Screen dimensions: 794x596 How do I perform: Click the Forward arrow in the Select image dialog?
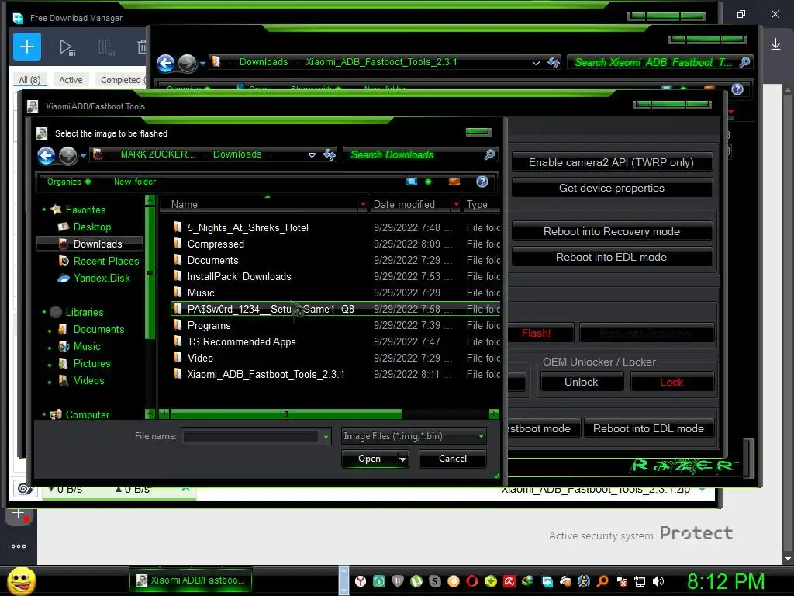tap(68, 155)
